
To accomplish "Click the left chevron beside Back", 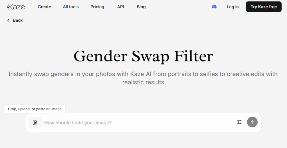I will tap(8, 20).
